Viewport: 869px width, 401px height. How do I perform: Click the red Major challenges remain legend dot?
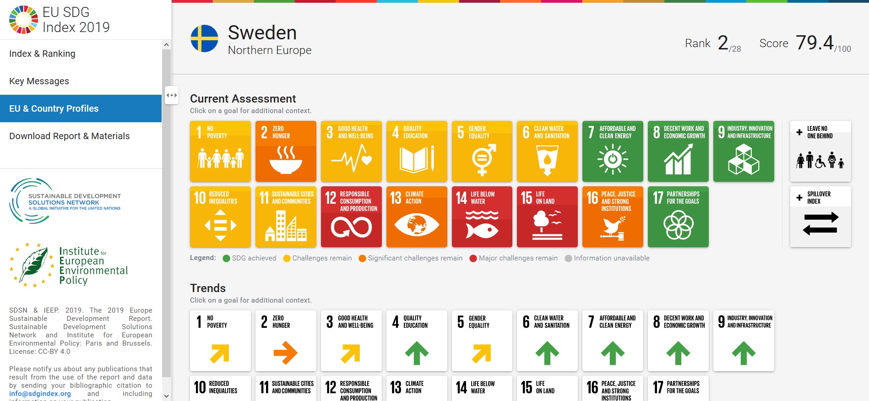(x=473, y=258)
